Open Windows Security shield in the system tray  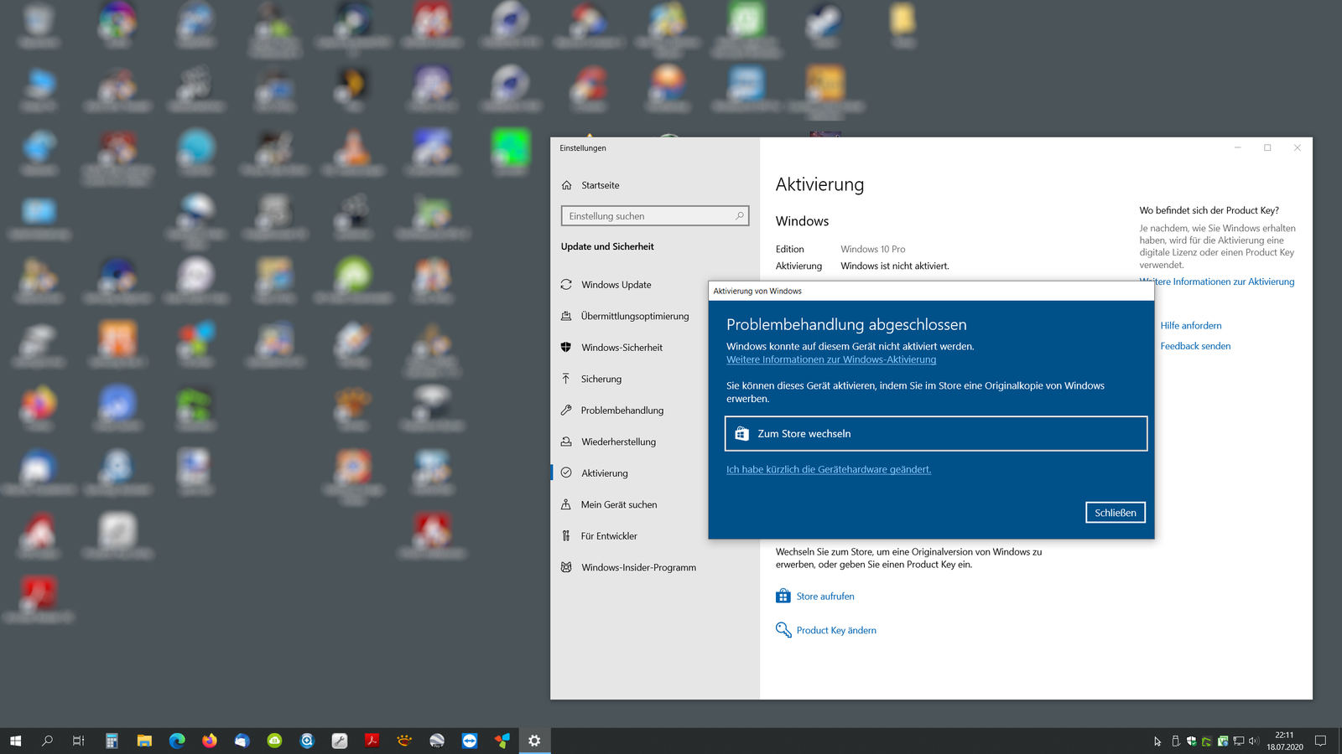1191,741
